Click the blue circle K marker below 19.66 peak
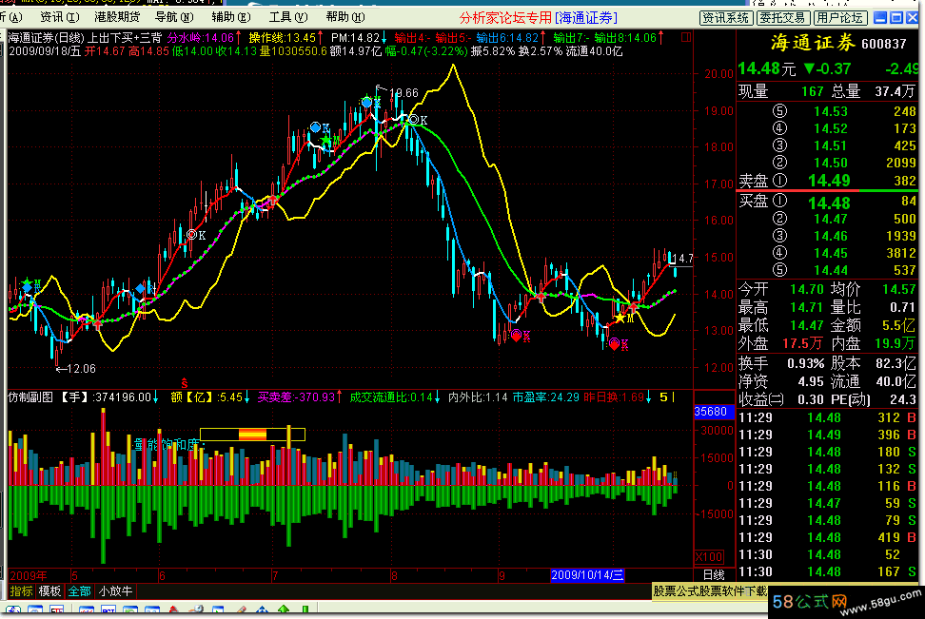The image size is (925, 619). [367, 102]
